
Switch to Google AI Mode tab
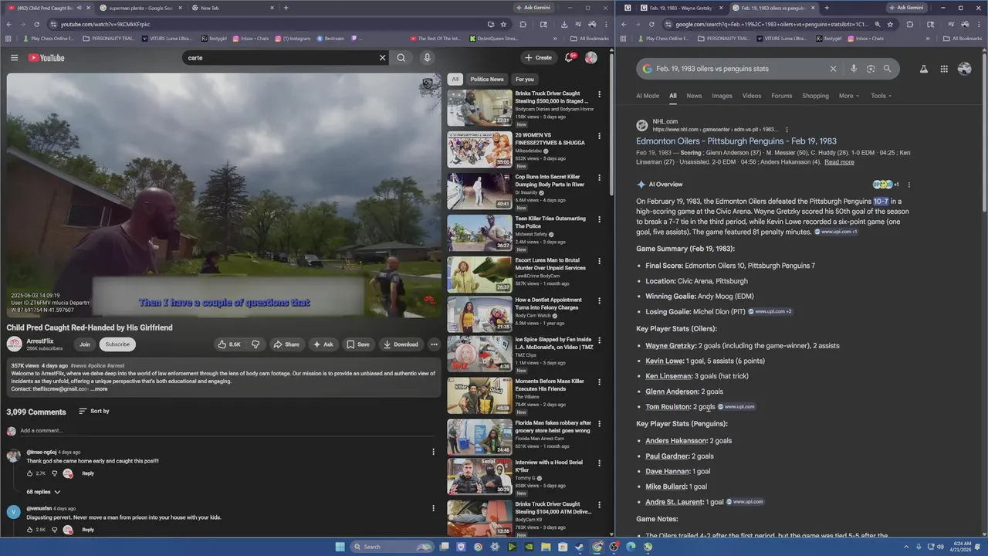[x=648, y=96]
